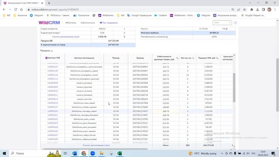Download sales detail xlsx link below the table

pos(96,145)
